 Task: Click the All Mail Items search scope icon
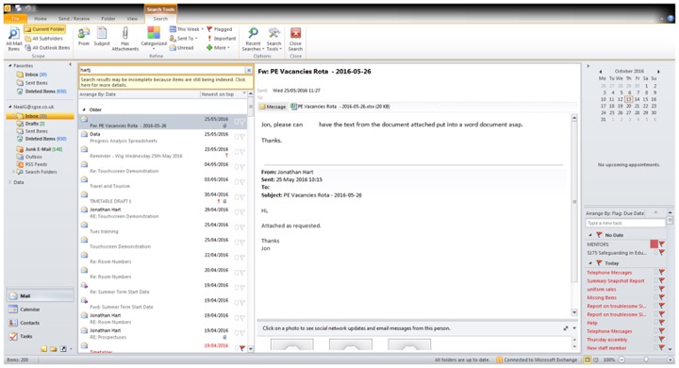[x=13, y=39]
